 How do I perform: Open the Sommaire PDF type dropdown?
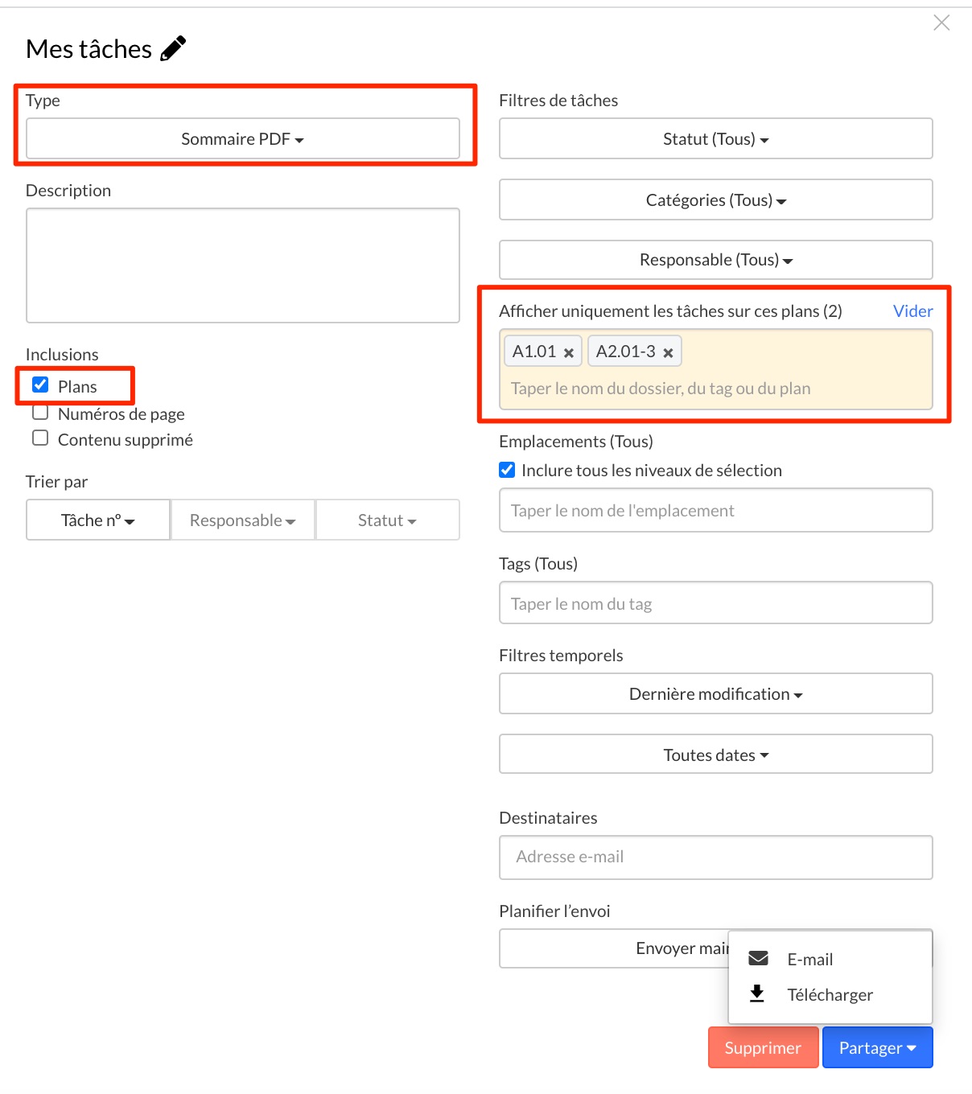coord(243,139)
